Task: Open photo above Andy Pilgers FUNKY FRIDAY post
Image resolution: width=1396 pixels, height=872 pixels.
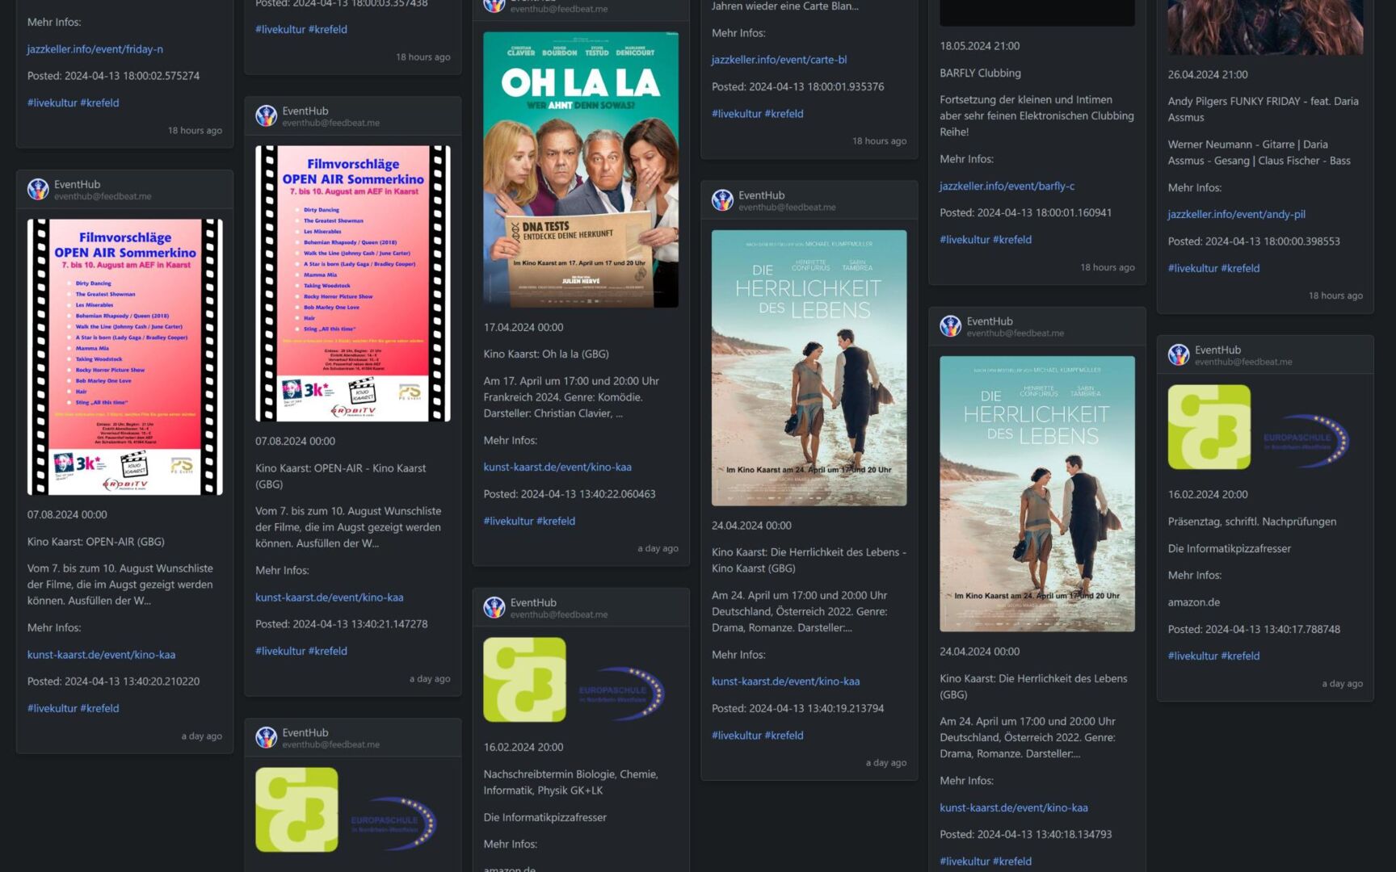Action: 1266,27
